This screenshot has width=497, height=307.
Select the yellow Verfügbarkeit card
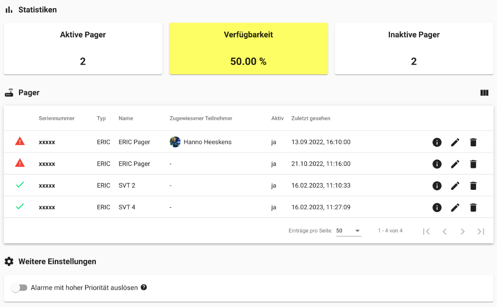(248, 48)
